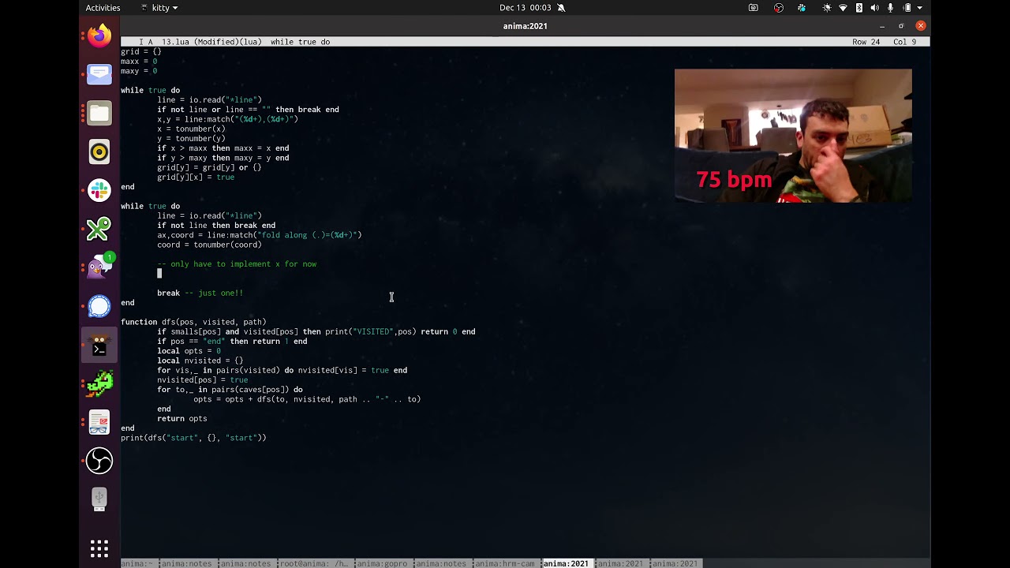Screen dimensions: 1010x568
Task: Launch the green dragon app in dock
Action: [x=99, y=383]
